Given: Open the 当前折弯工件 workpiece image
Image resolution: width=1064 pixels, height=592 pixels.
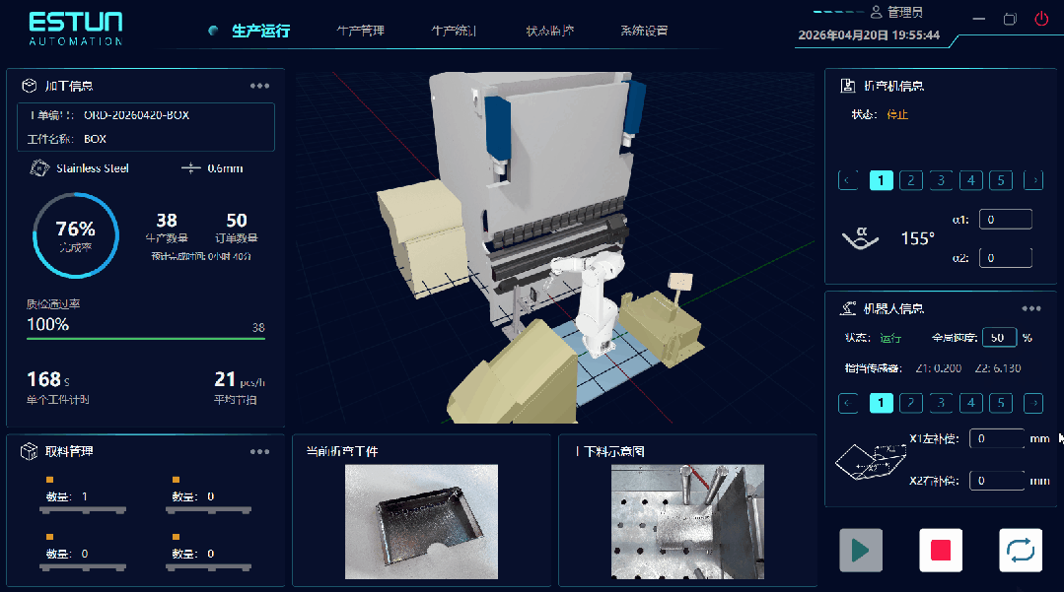Looking at the screenshot, I should pos(421,521).
